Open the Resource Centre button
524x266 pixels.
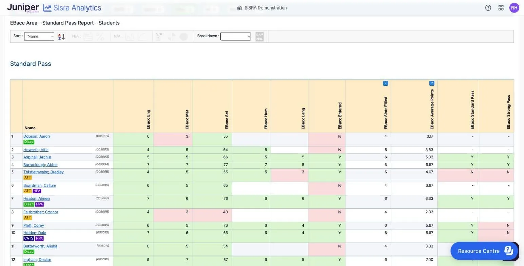(x=485, y=251)
